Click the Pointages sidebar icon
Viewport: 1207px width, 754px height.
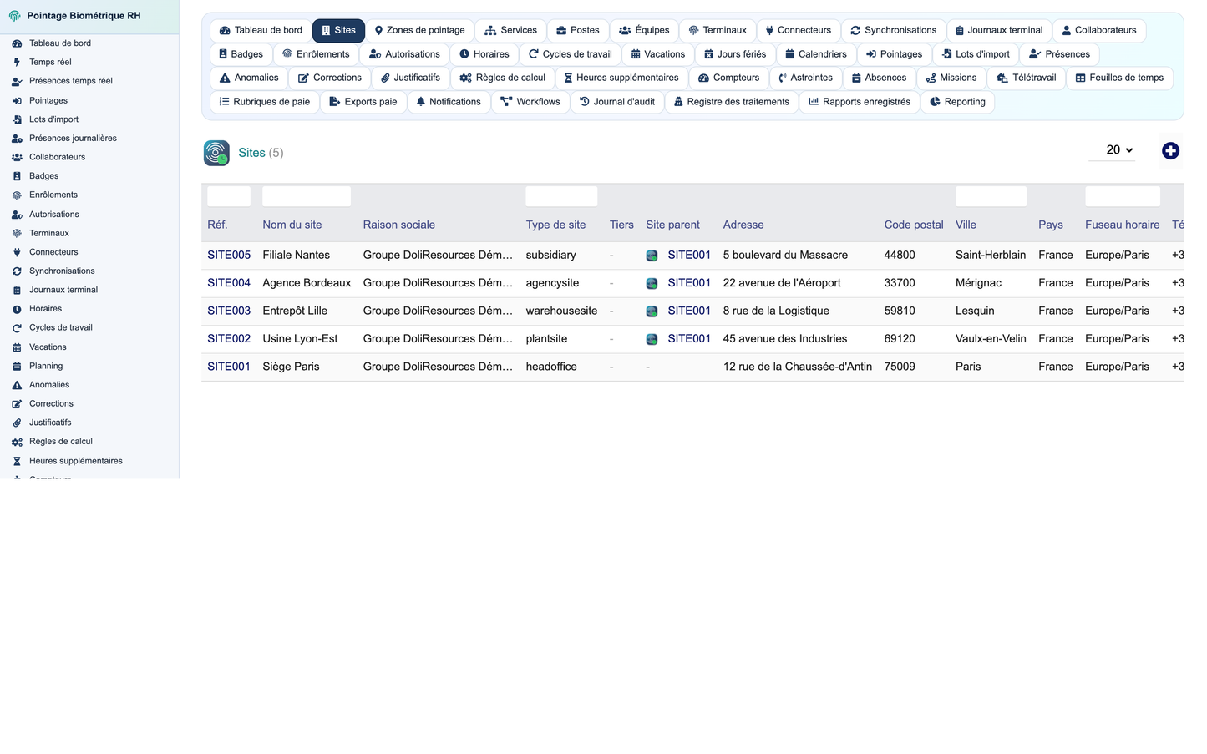(17, 100)
